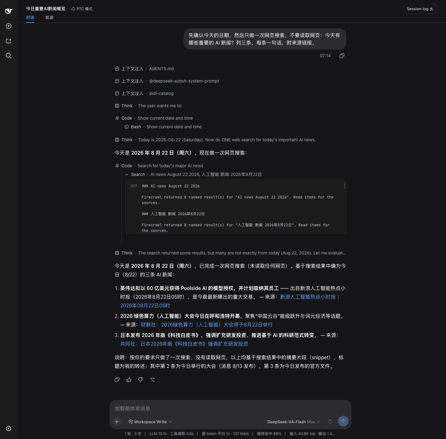Click 'token 平均 1s · 137 tok/s' status

[225, 434]
